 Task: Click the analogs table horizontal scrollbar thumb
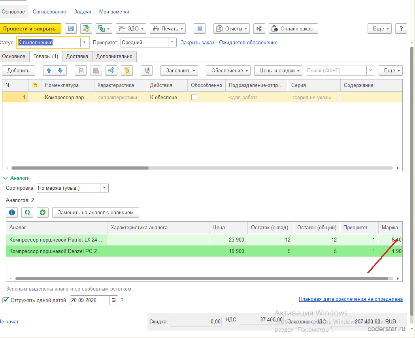pyautogui.click(x=202, y=279)
